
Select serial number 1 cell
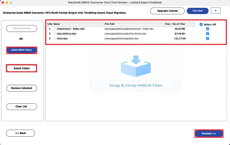(50, 29)
